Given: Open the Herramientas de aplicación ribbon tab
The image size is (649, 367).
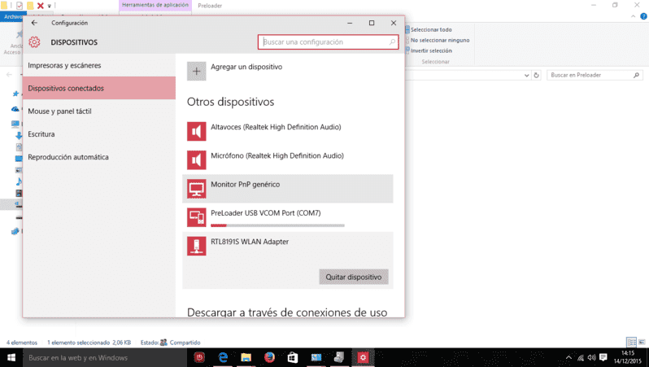Looking at the screenshot, I should point(155,6).
